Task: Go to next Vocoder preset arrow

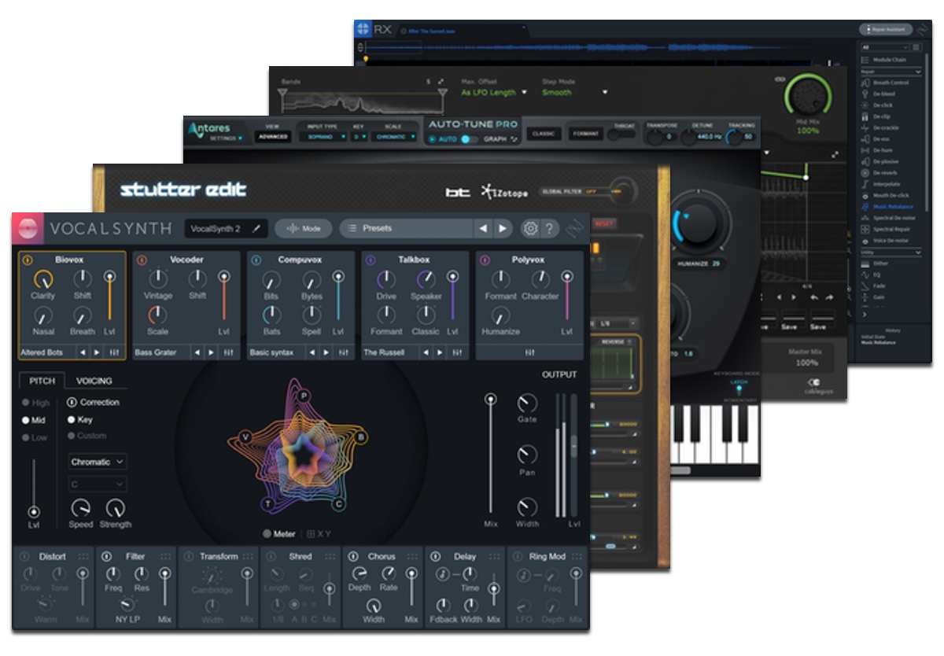Action: 211,352
